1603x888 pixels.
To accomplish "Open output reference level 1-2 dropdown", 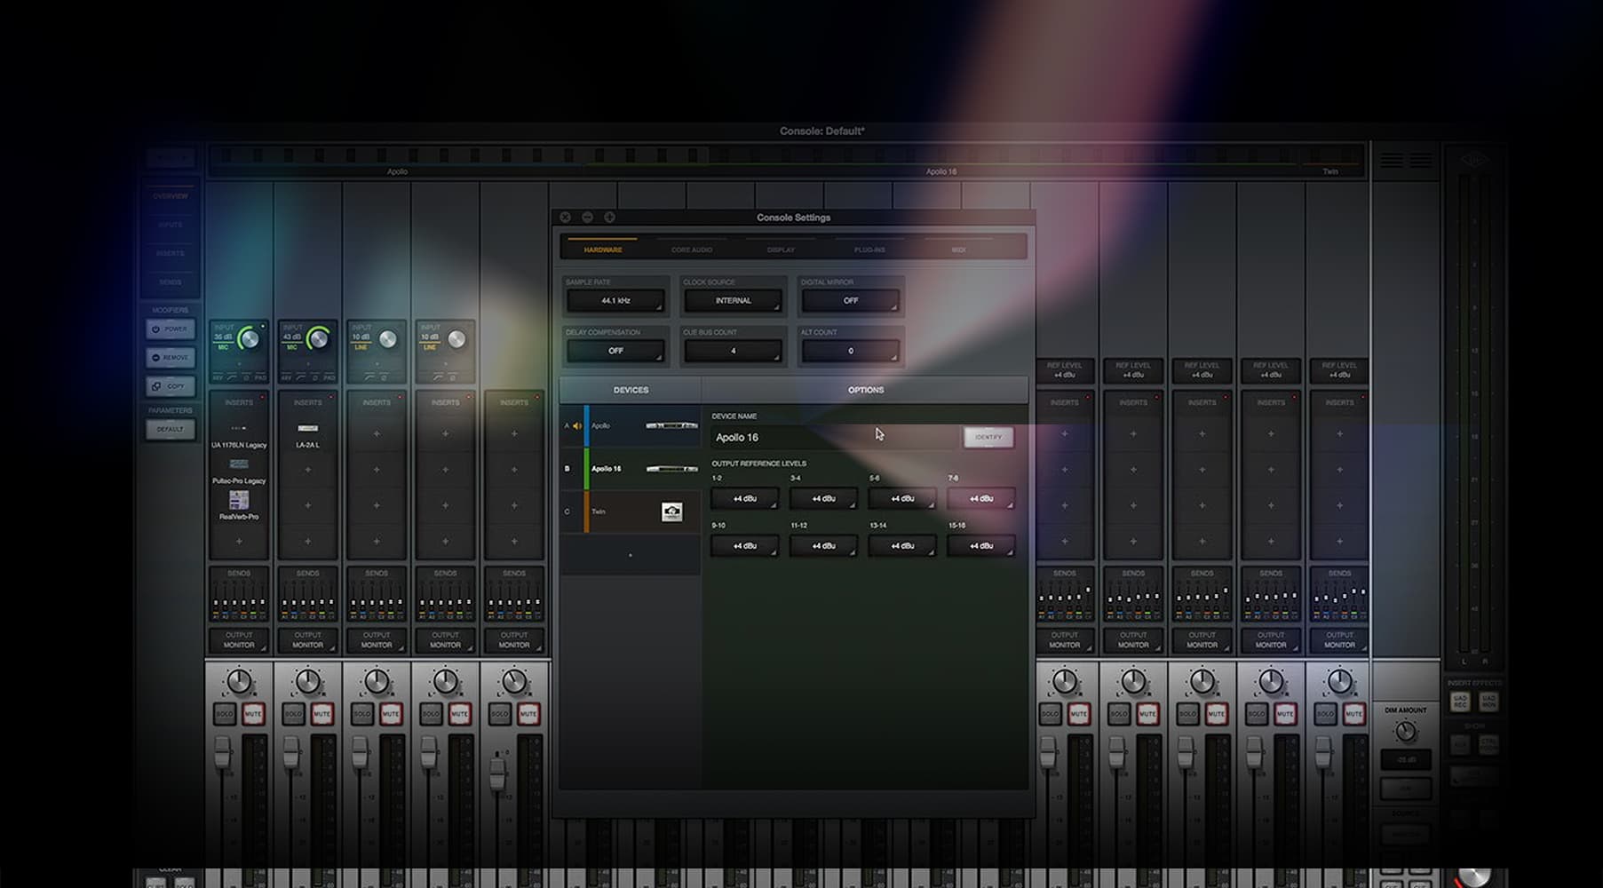I will [744, 499].
